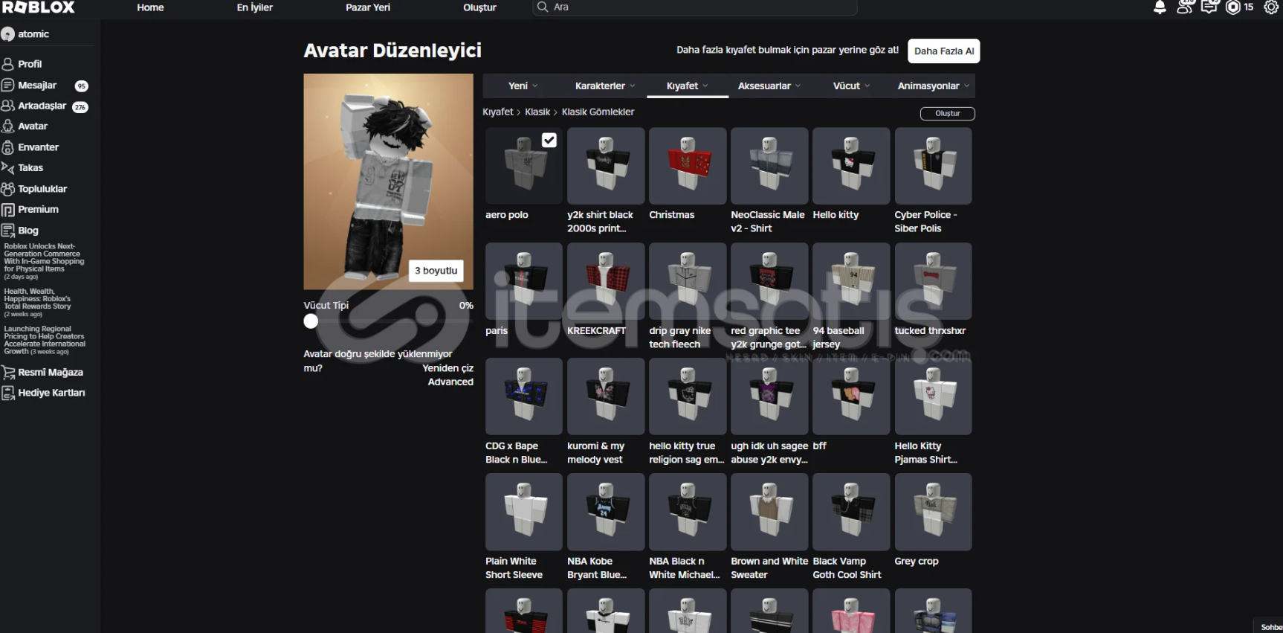1283x633 pixels.
Task: Equip the Plain White Short Sleeve shirt
Action: coord(524,512)
